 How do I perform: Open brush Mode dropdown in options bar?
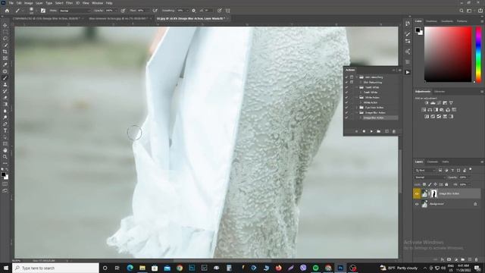click(x=75, y=11)
